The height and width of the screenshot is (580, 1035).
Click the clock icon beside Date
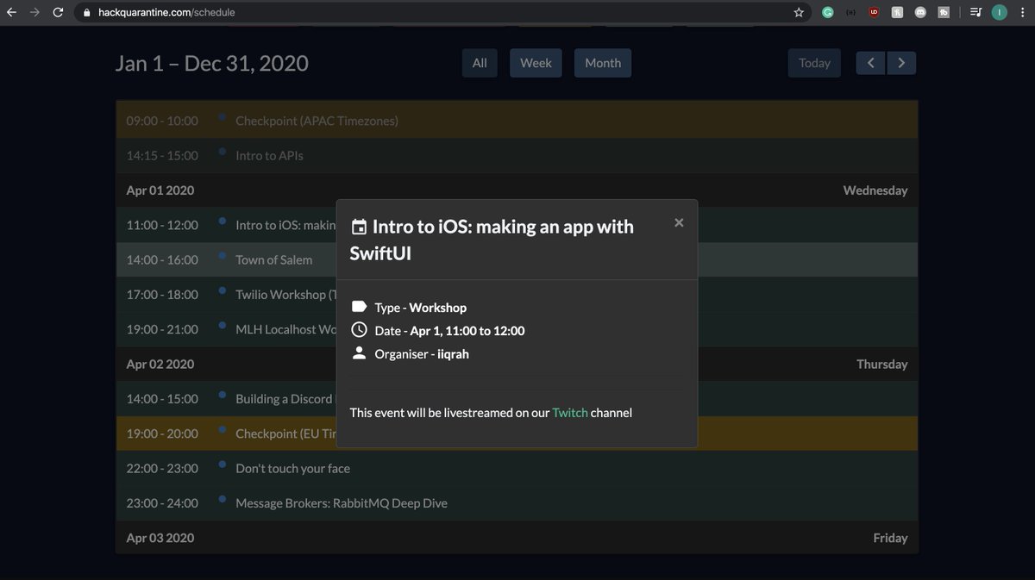[359, 330]
